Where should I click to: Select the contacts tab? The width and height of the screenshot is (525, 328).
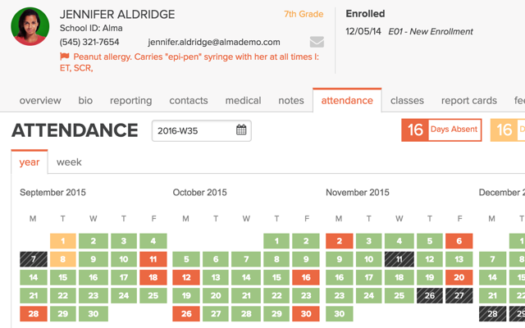click(189, 100)
